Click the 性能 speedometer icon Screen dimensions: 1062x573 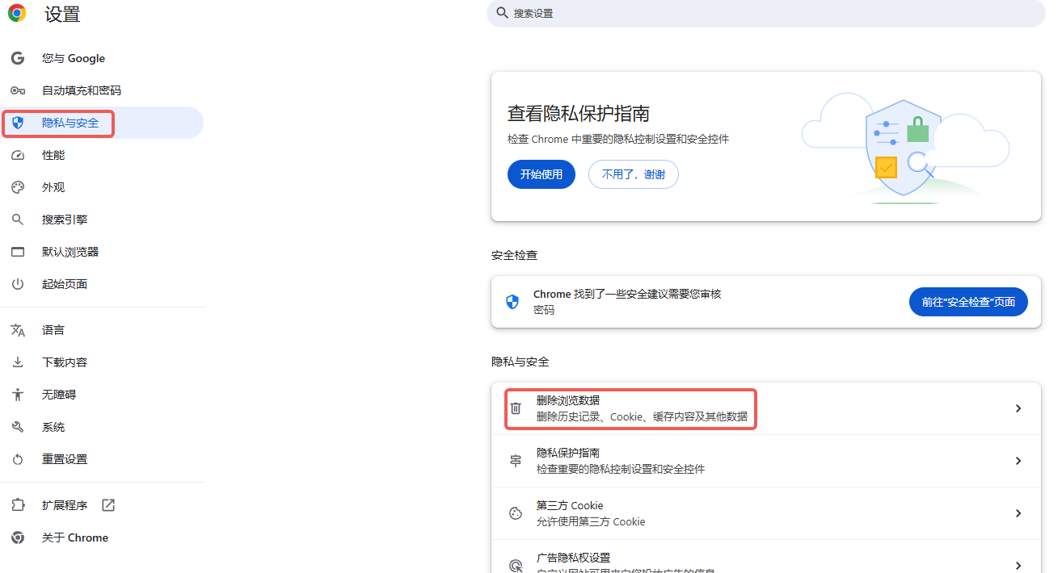tap(17, 154)
